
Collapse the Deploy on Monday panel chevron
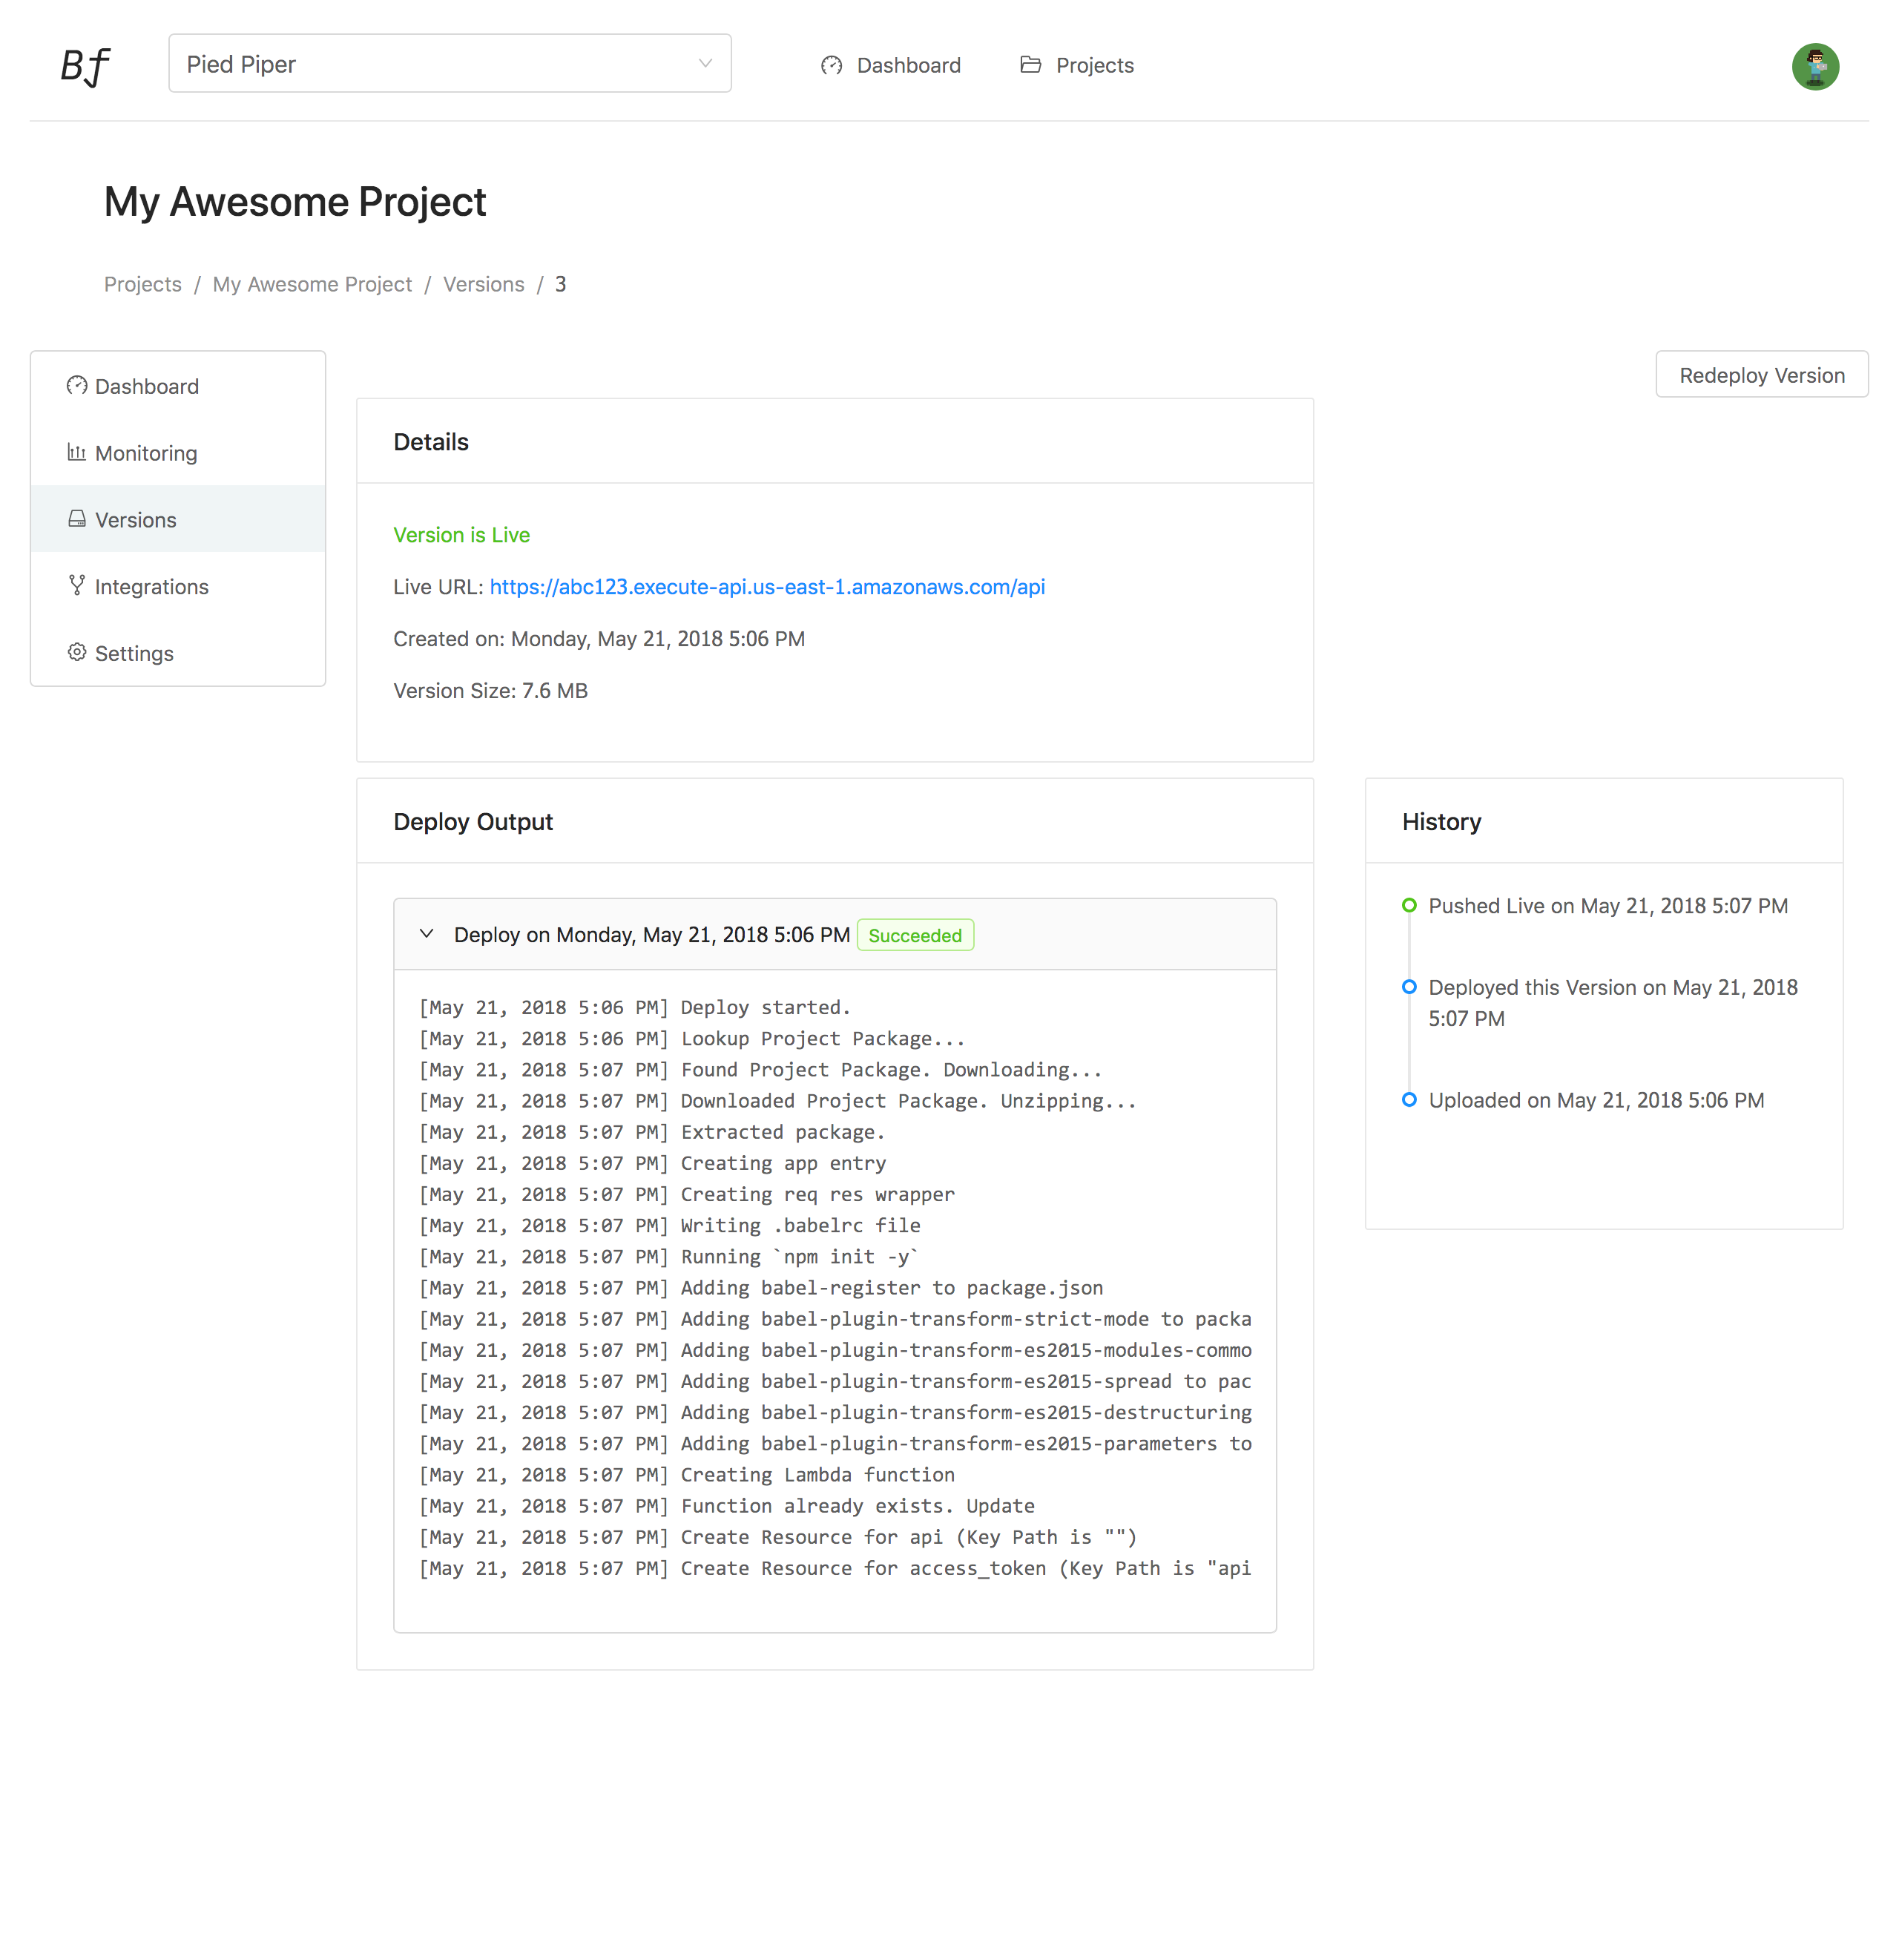coord(426,934)
